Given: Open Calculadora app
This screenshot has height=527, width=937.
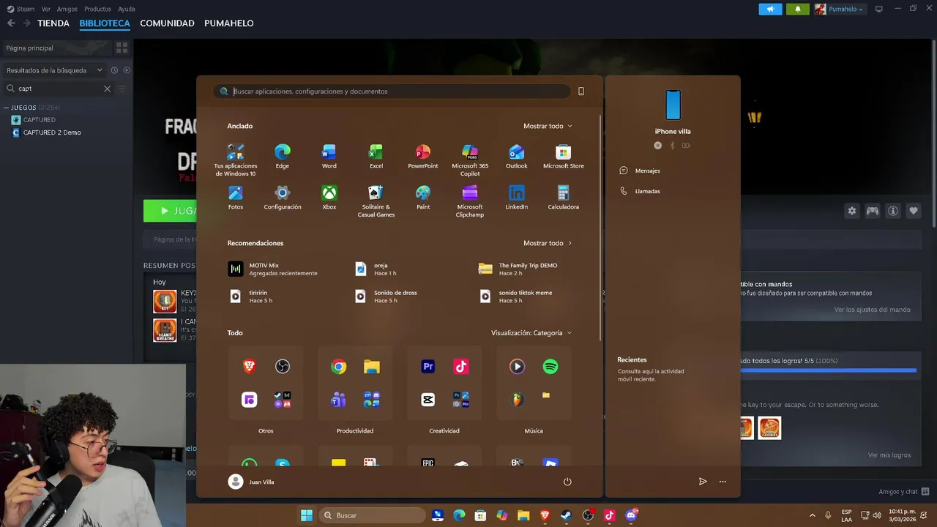Looking at the screenshot, I should coord(563,197).
